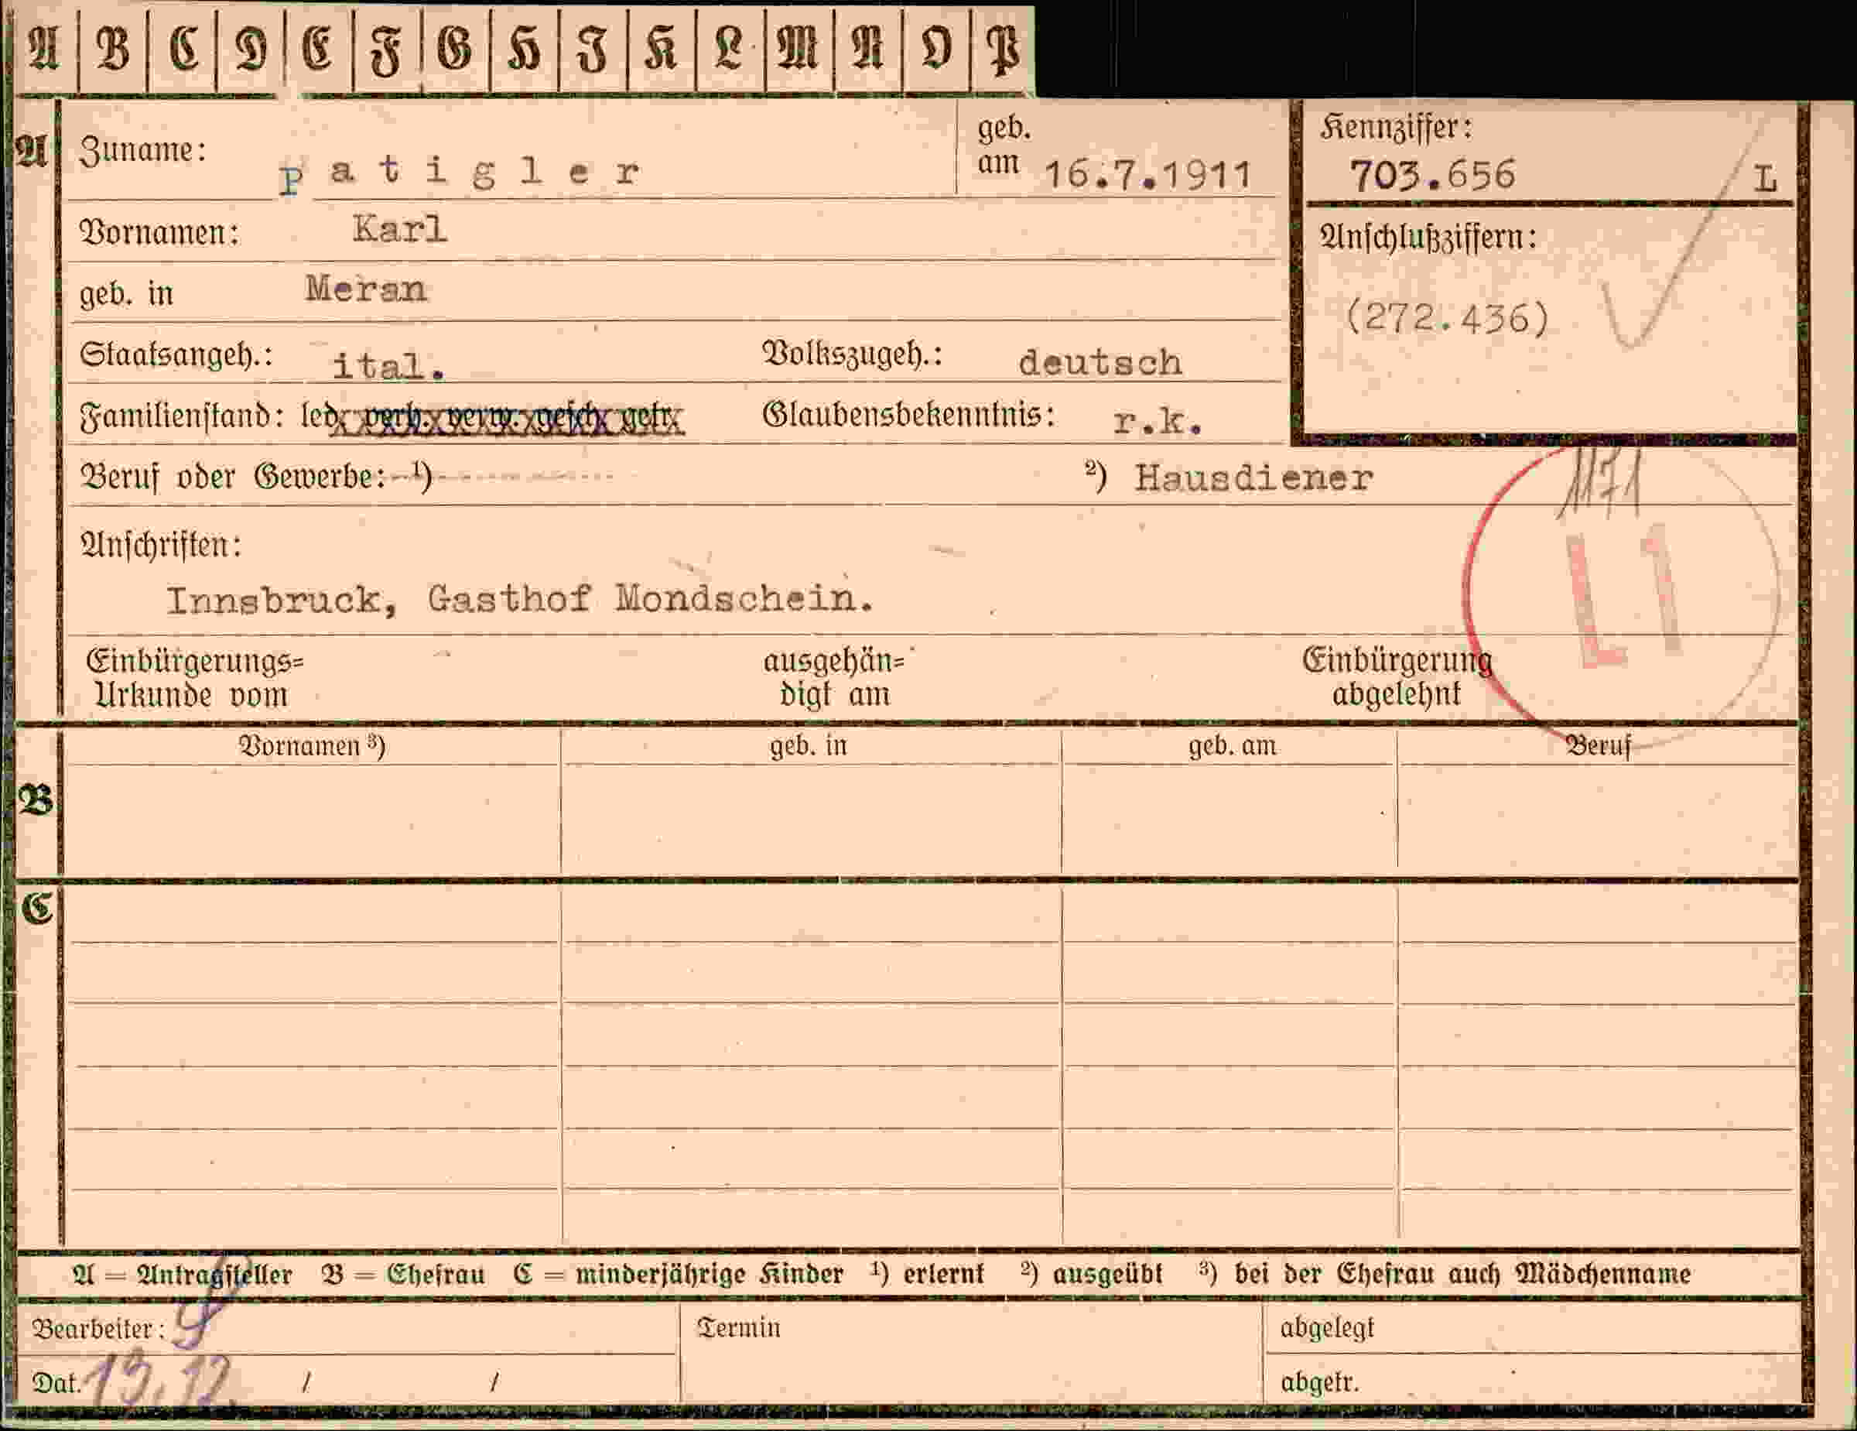Select the index tab letter P

point(1003,49)
